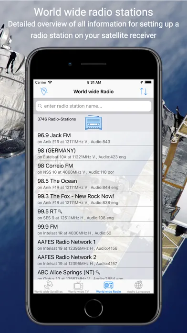Open the World wide Satellites tab
Screen dimensions: 187x333
coord(48,287)
